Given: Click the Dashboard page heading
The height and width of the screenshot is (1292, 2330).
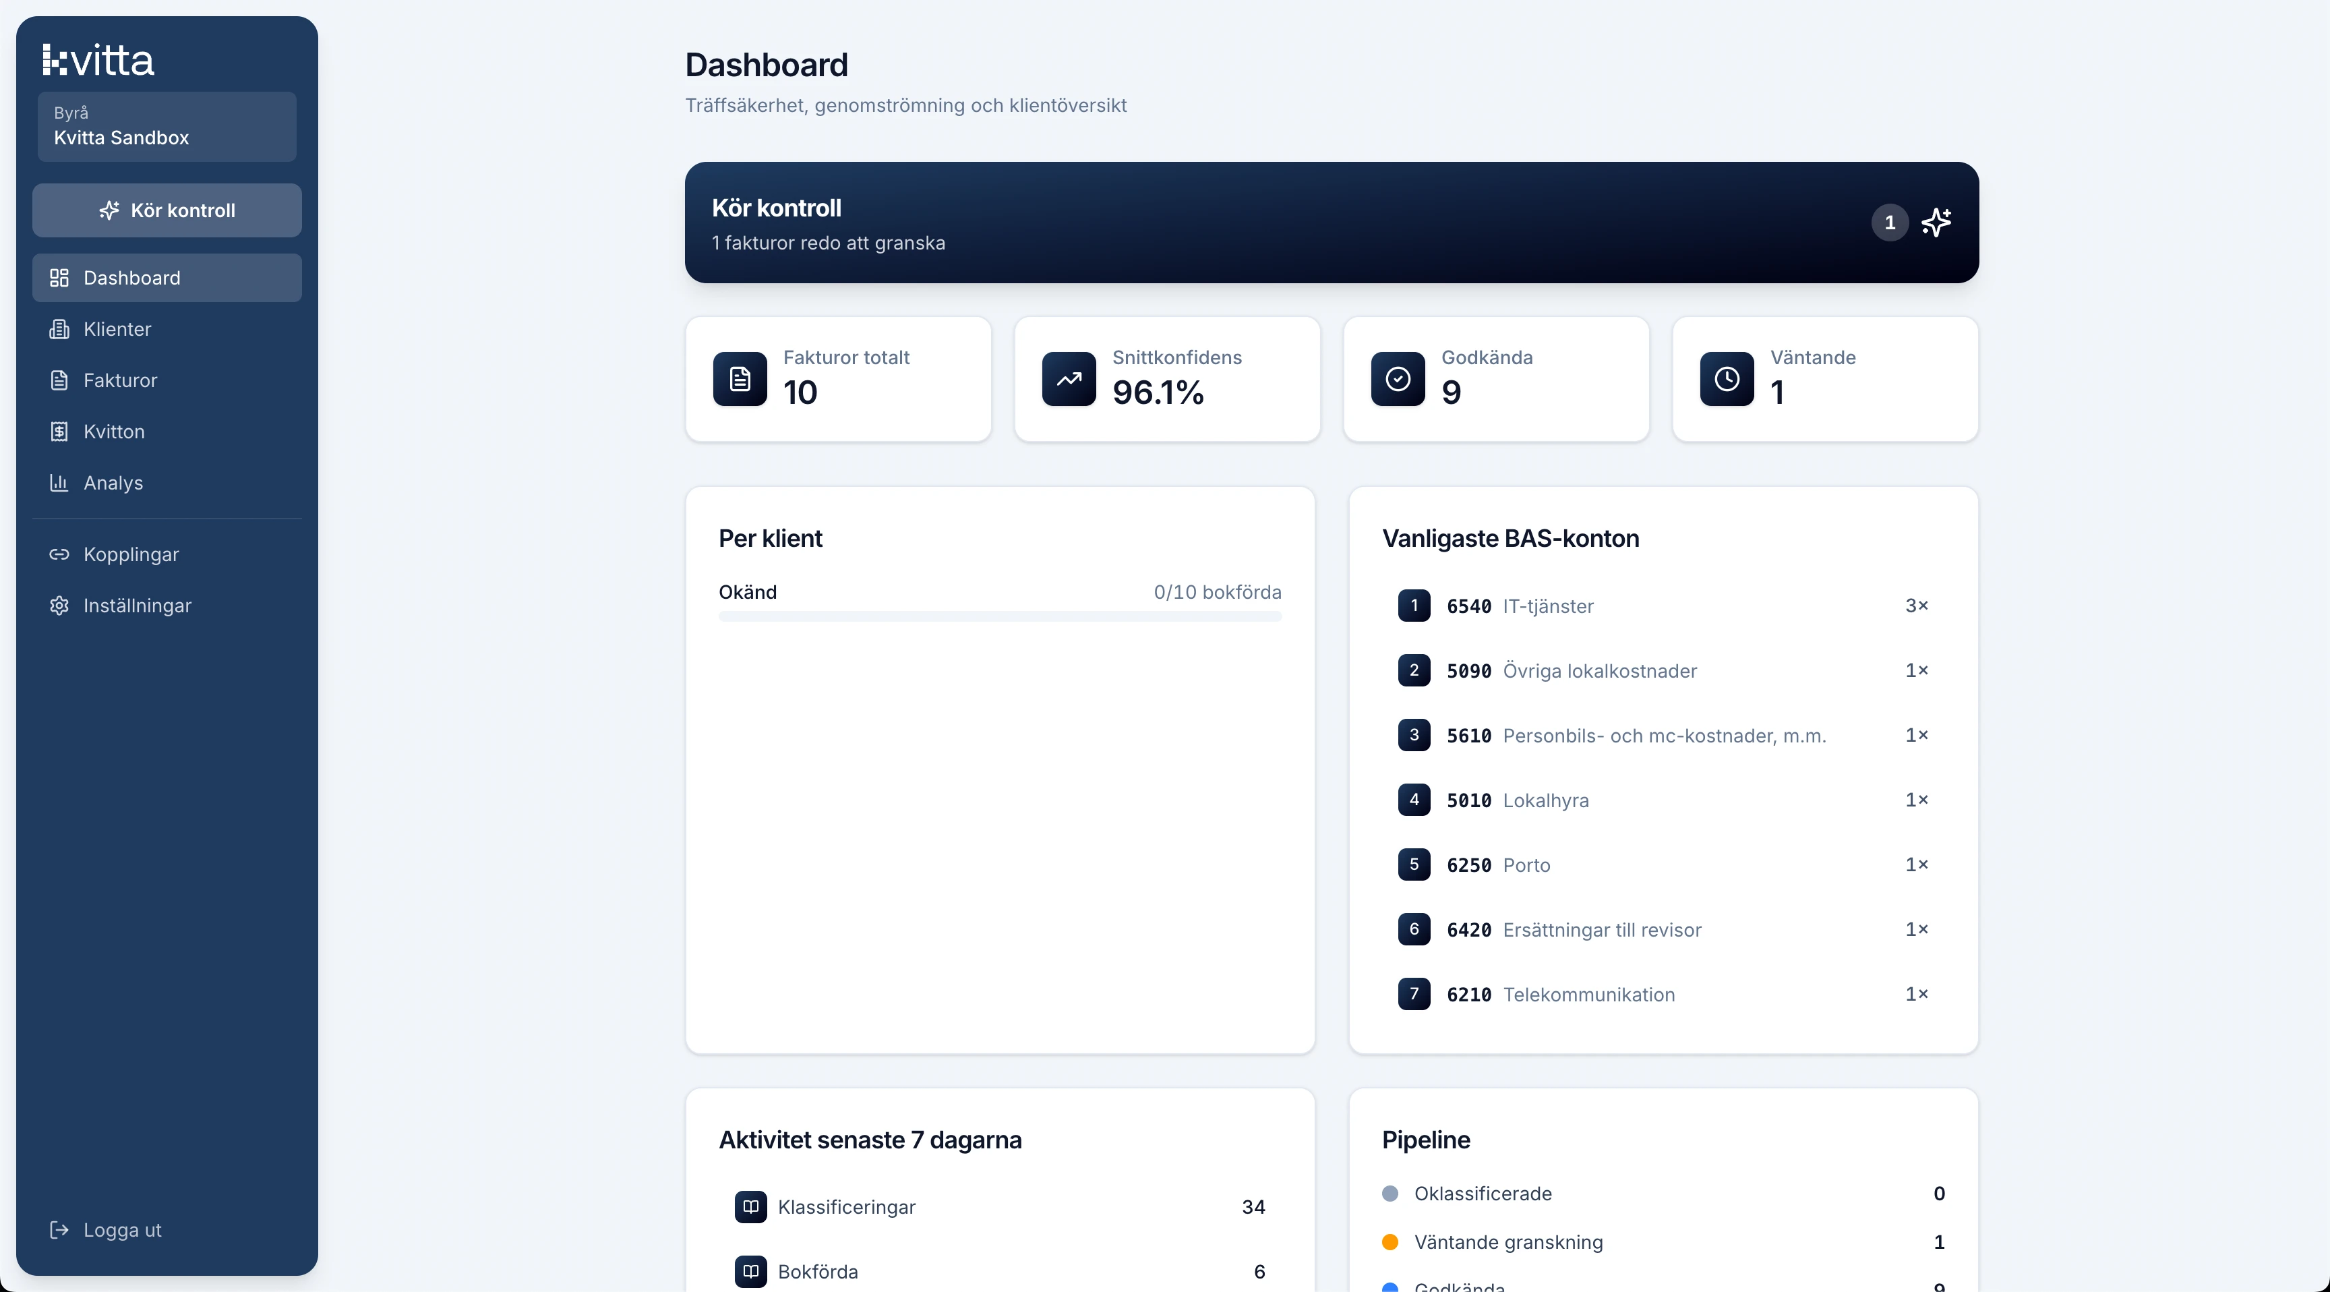Looking at the screenshot, I should coord(766,65).
